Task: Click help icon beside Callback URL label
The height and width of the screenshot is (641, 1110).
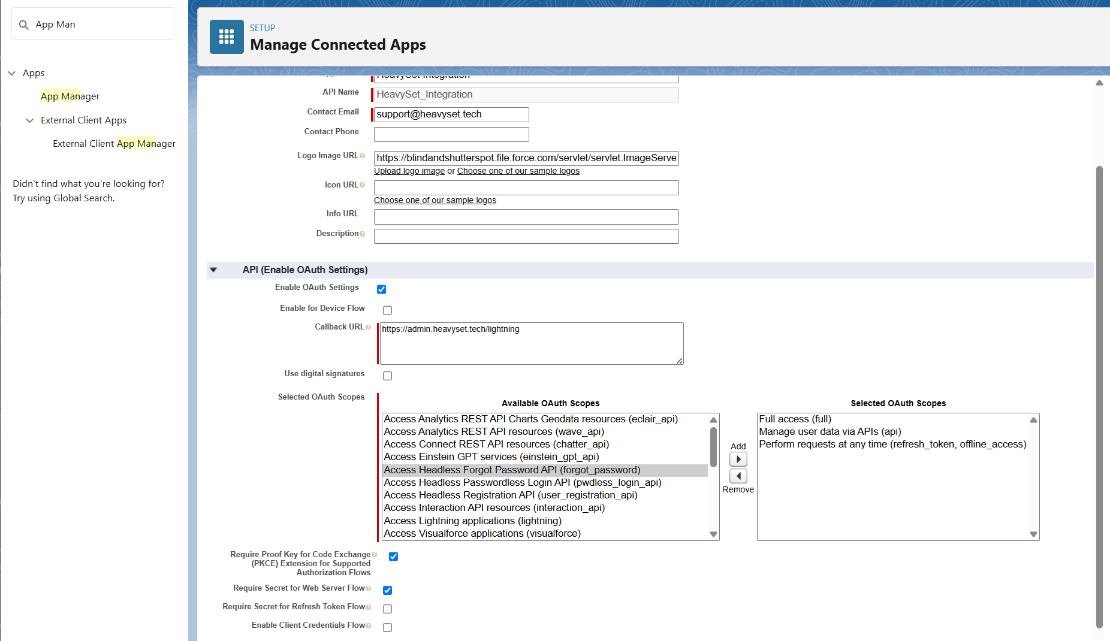Action: [368, 327]
